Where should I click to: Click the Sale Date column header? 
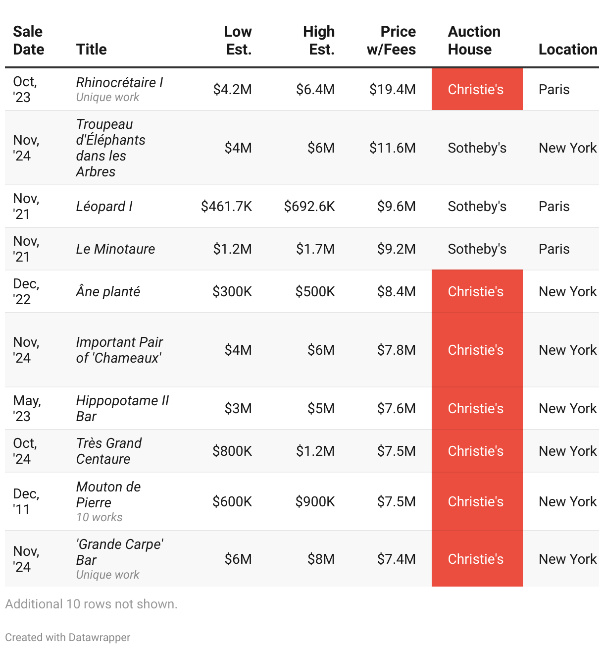(28, 41)
